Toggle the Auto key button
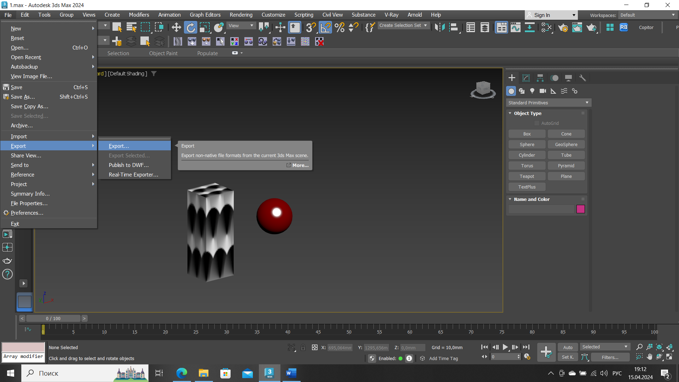679x382 pixels. click(568, 347)
